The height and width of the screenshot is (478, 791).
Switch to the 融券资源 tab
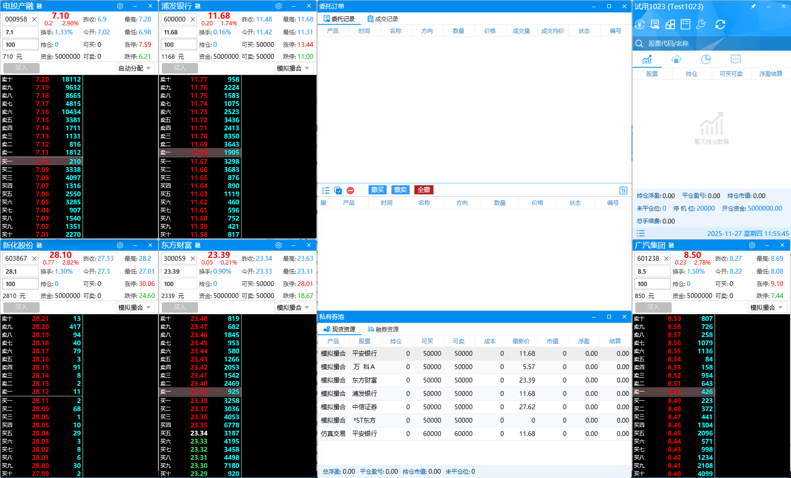383,329
